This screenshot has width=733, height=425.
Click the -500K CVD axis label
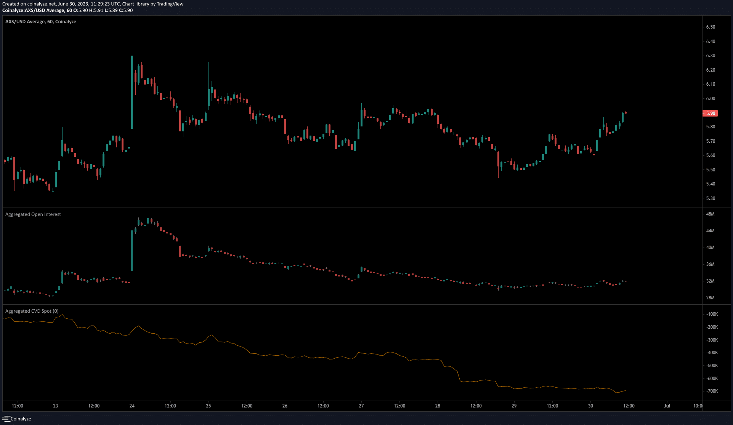click(712, 366)
